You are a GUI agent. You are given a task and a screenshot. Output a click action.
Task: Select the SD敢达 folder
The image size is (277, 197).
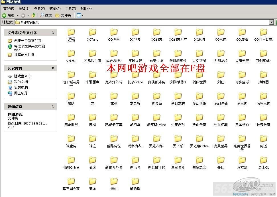71,56
